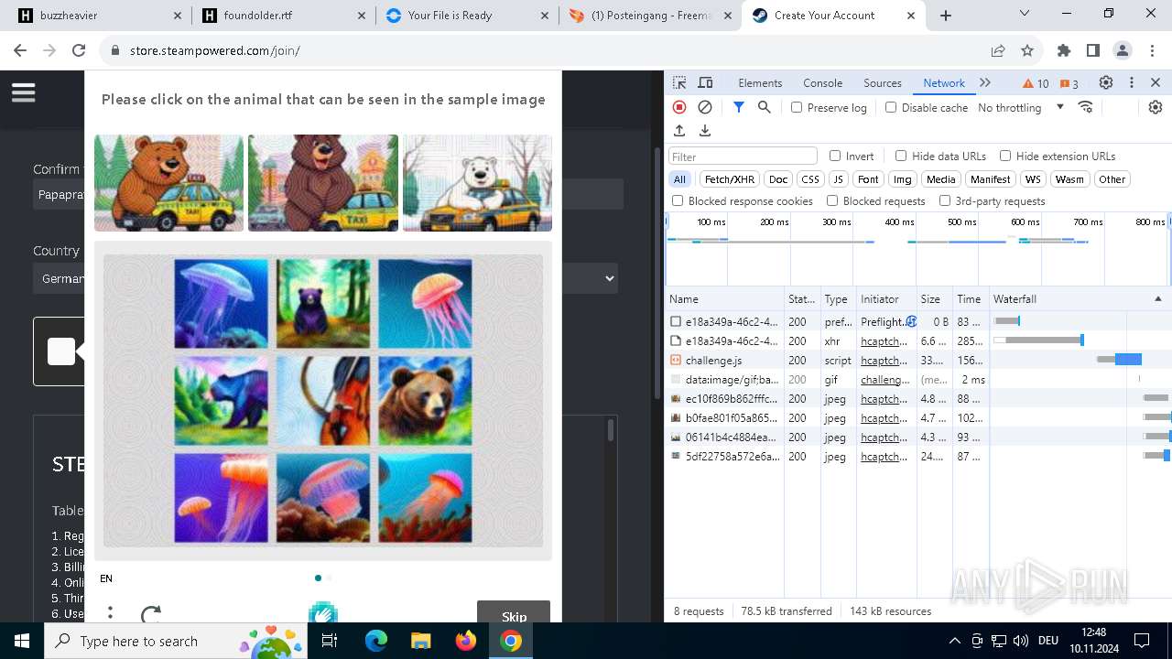Select the WS resource filter
This screenshot has height=659, width=1172.
[x=1033, y=179]
